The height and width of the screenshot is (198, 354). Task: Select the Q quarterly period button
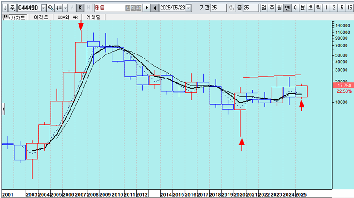click(295, 8)
